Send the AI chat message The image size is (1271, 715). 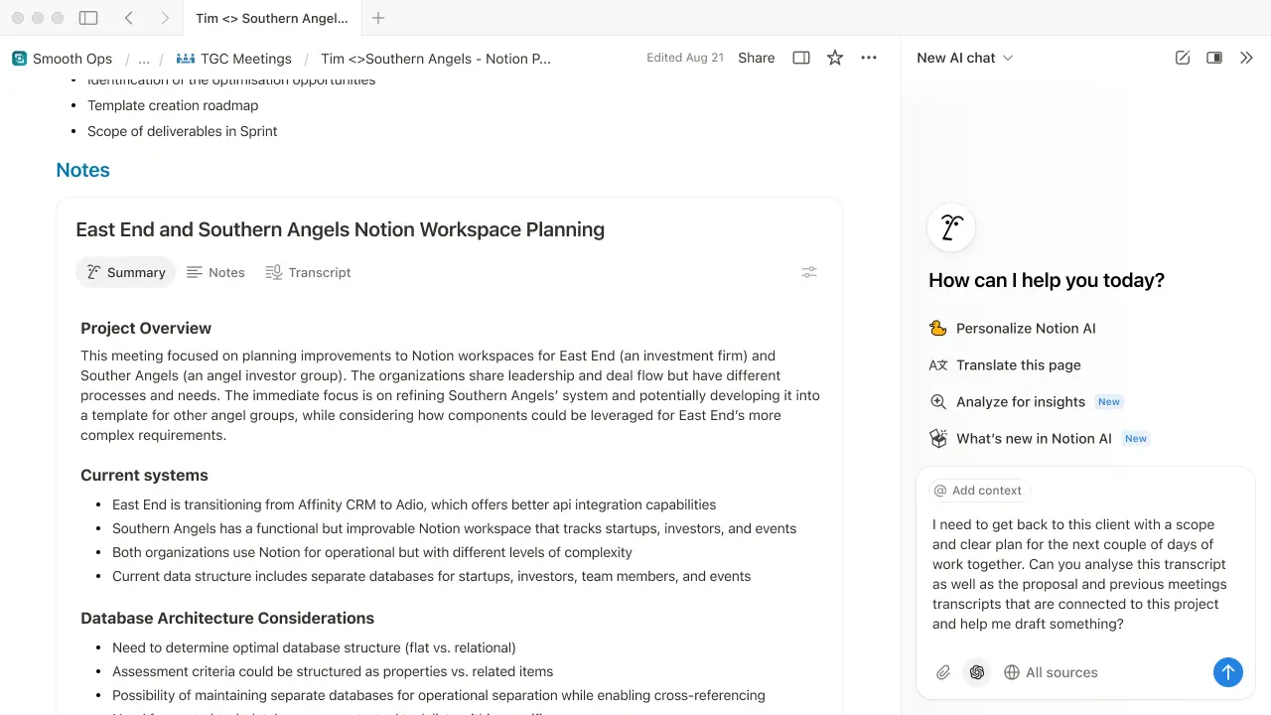pyautogui.click(x=1227, y=672)
